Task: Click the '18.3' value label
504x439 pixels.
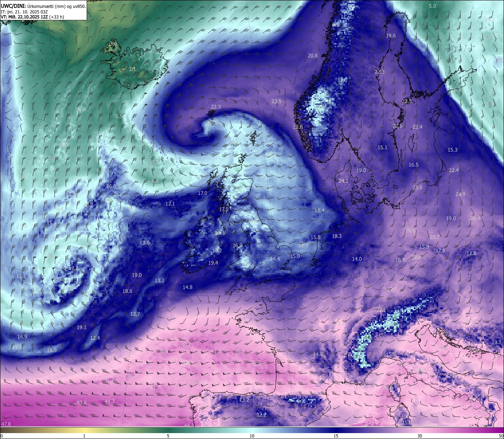Action: 337,236
